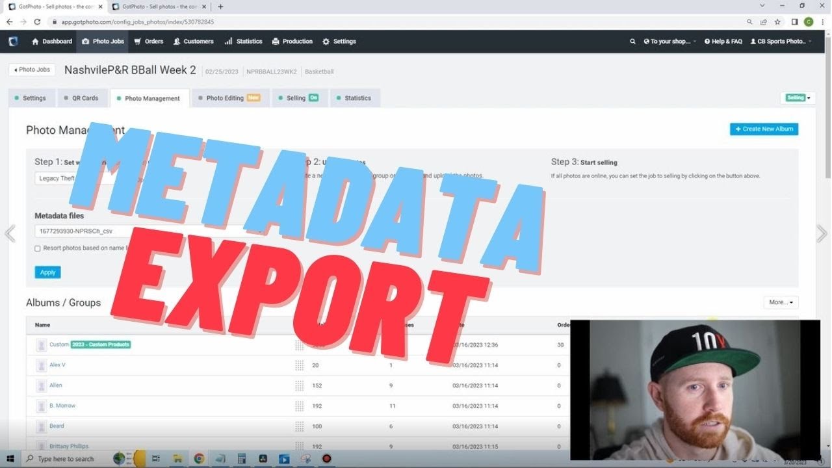This screenshot has height=468, width=832.
Task: Open the Dashboard page
Action: (x=52, y=42)
